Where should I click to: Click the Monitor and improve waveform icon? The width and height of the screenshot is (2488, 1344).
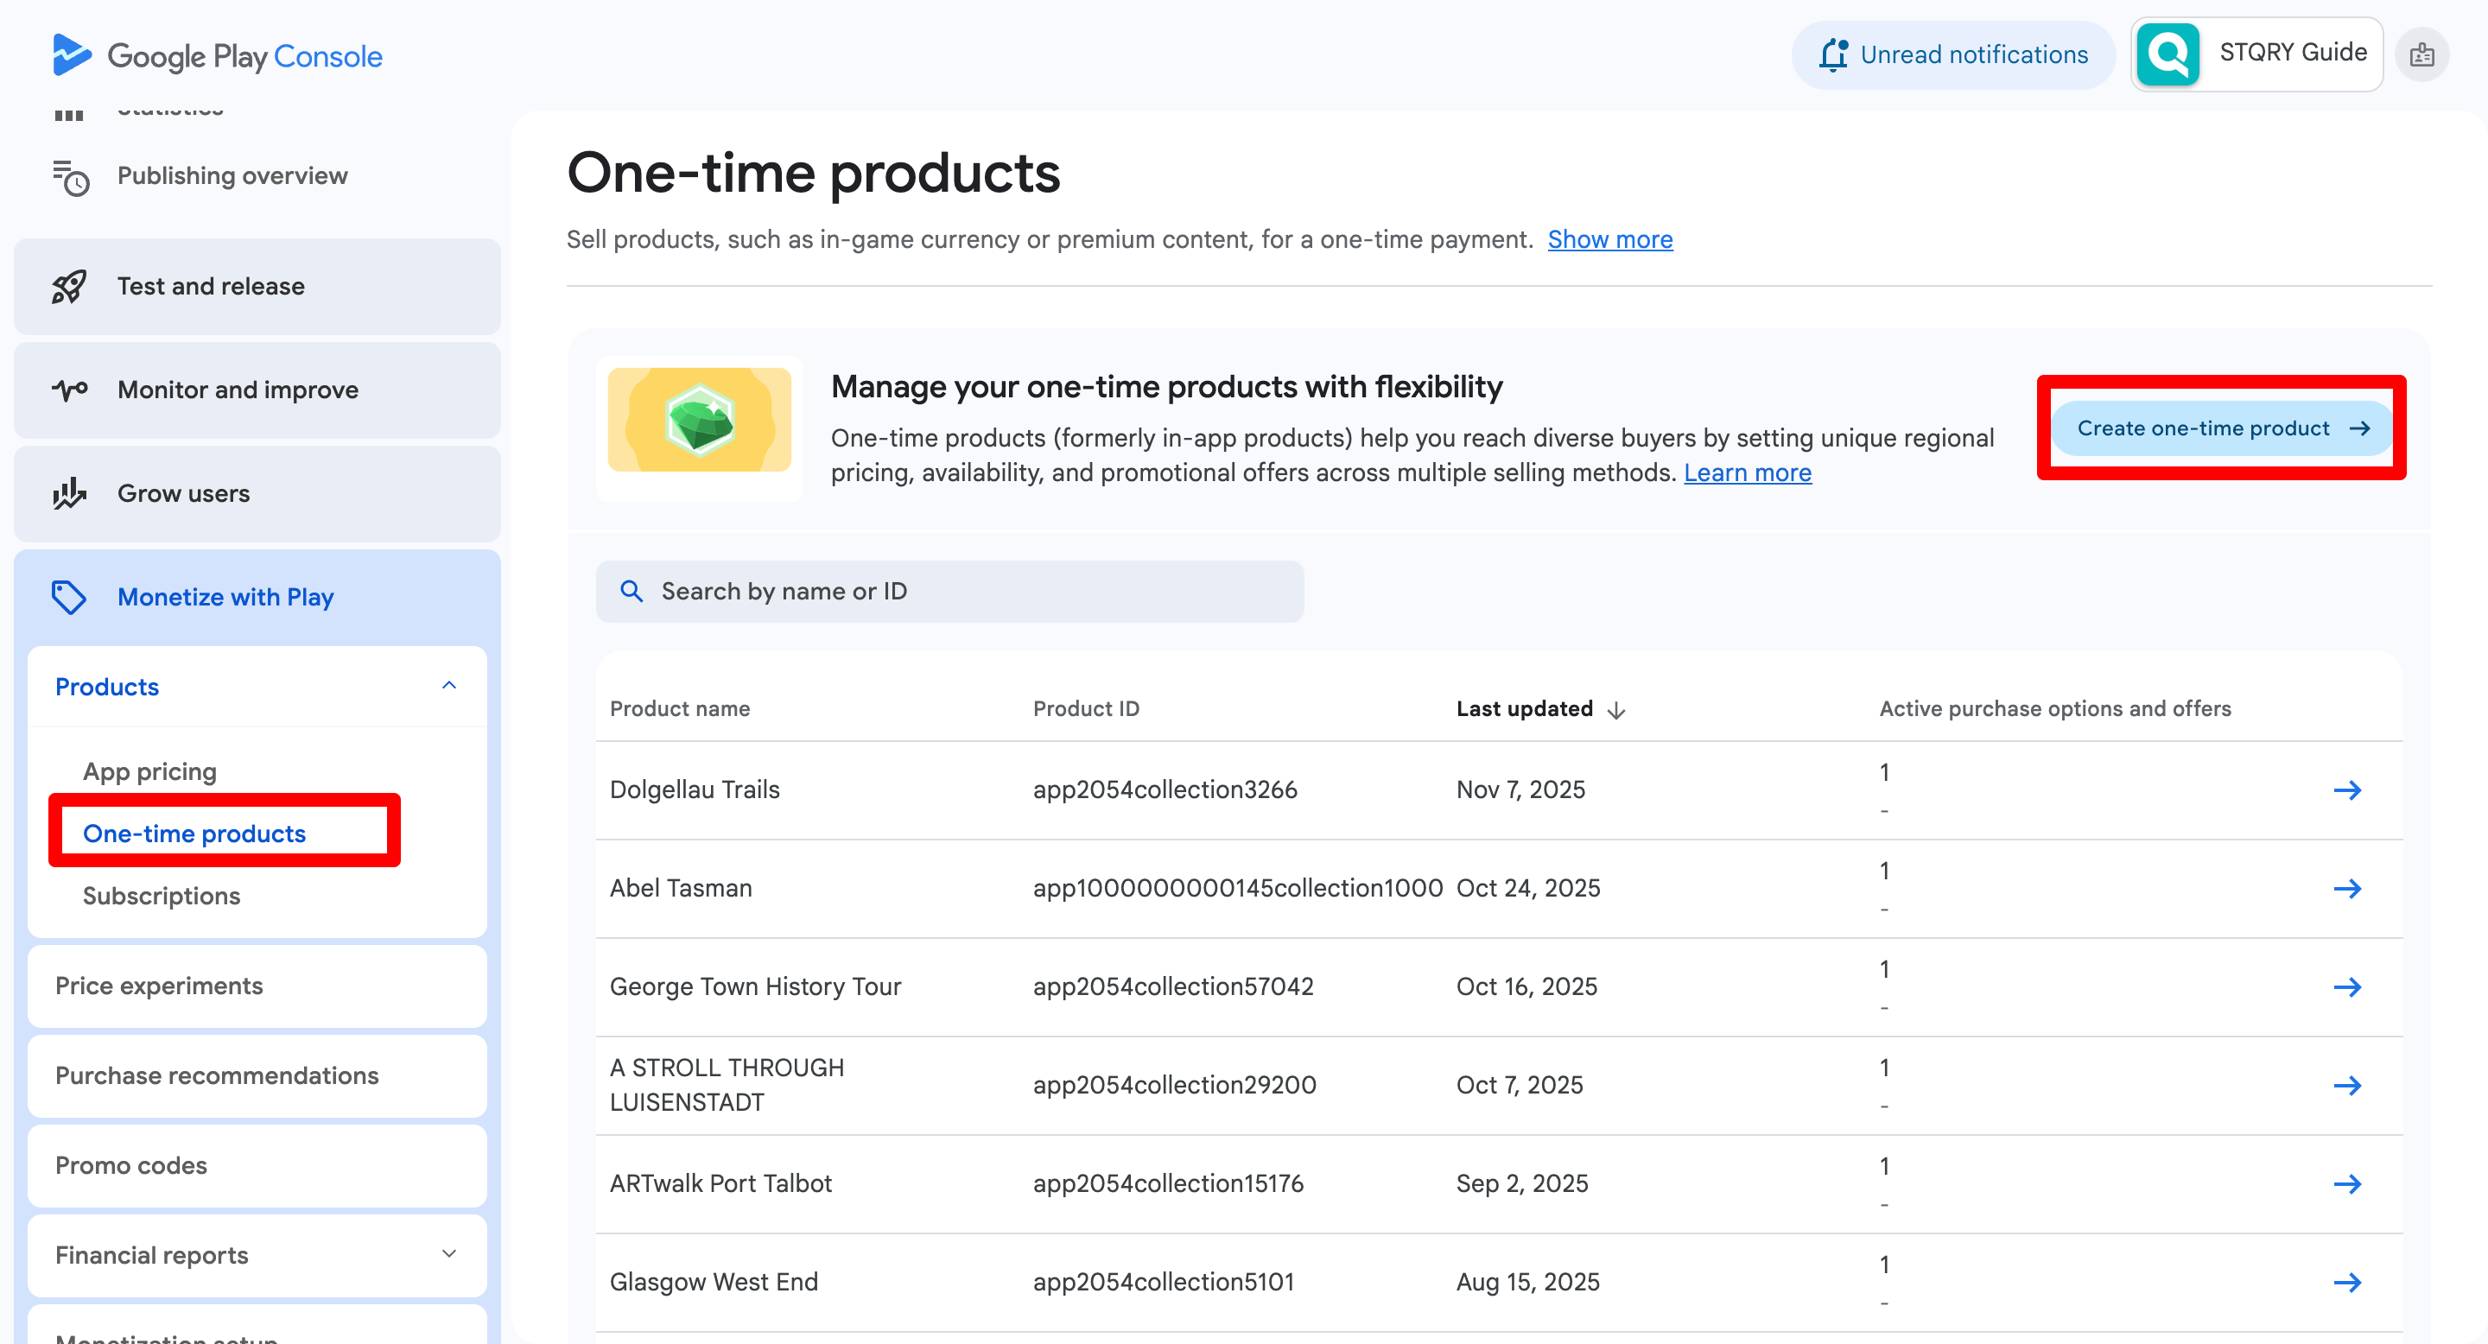67,389
